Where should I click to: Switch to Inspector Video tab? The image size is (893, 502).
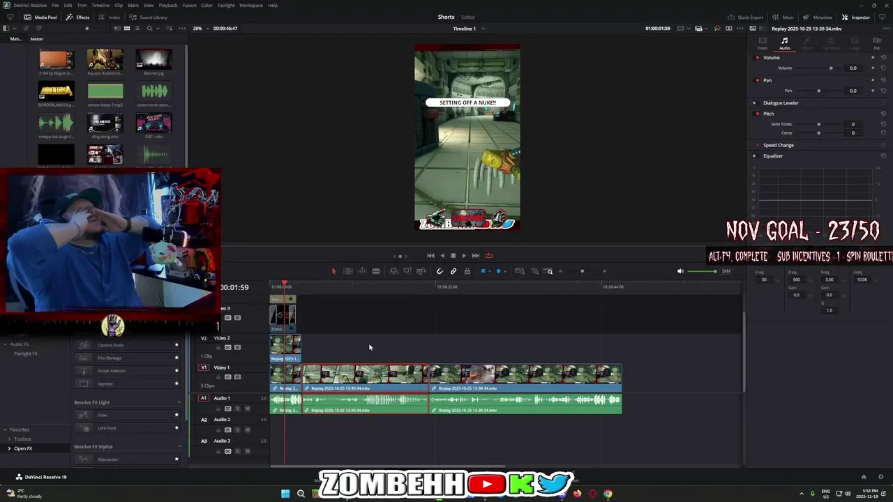click(x=763, y=43)
